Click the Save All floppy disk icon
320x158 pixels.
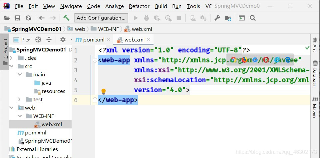click(x=17, y=18)
